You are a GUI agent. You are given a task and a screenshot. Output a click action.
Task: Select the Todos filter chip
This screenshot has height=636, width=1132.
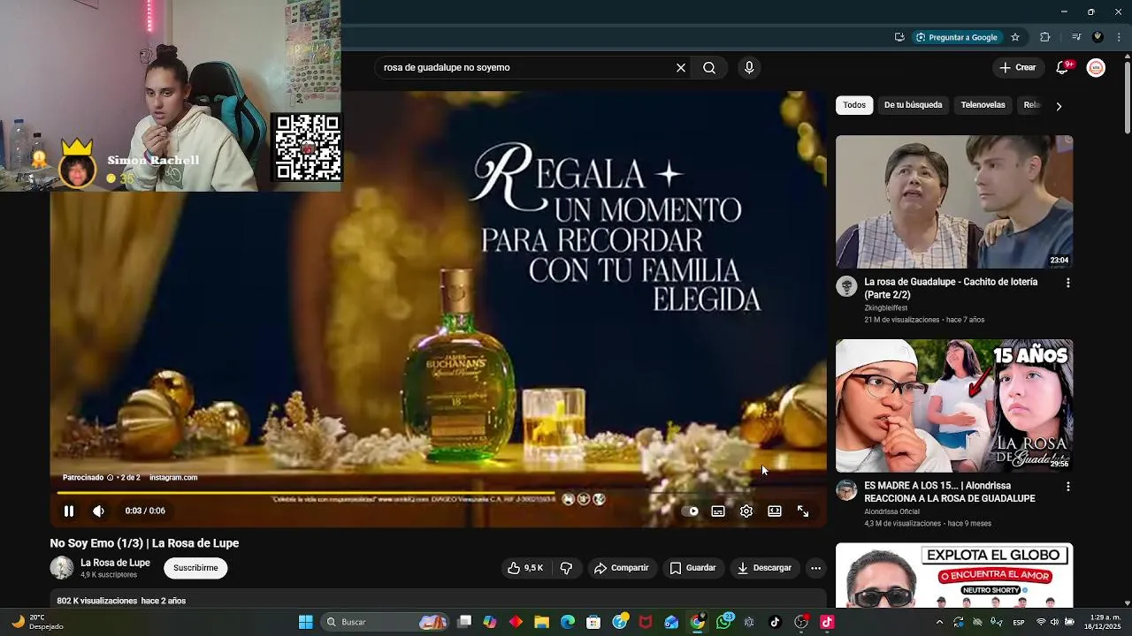[x=854, y=105]
